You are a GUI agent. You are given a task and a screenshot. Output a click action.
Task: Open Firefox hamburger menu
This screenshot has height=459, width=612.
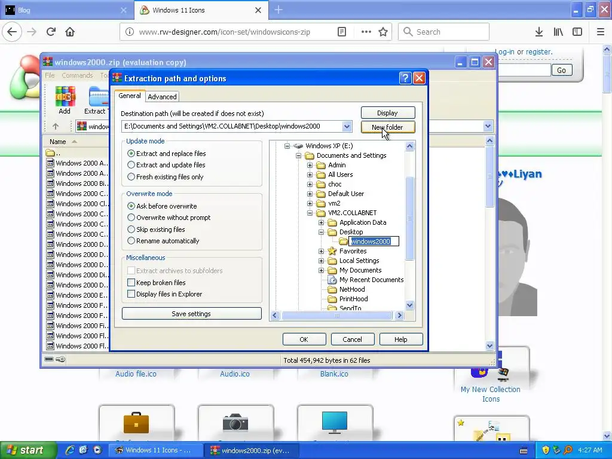(x=600, y=32)
